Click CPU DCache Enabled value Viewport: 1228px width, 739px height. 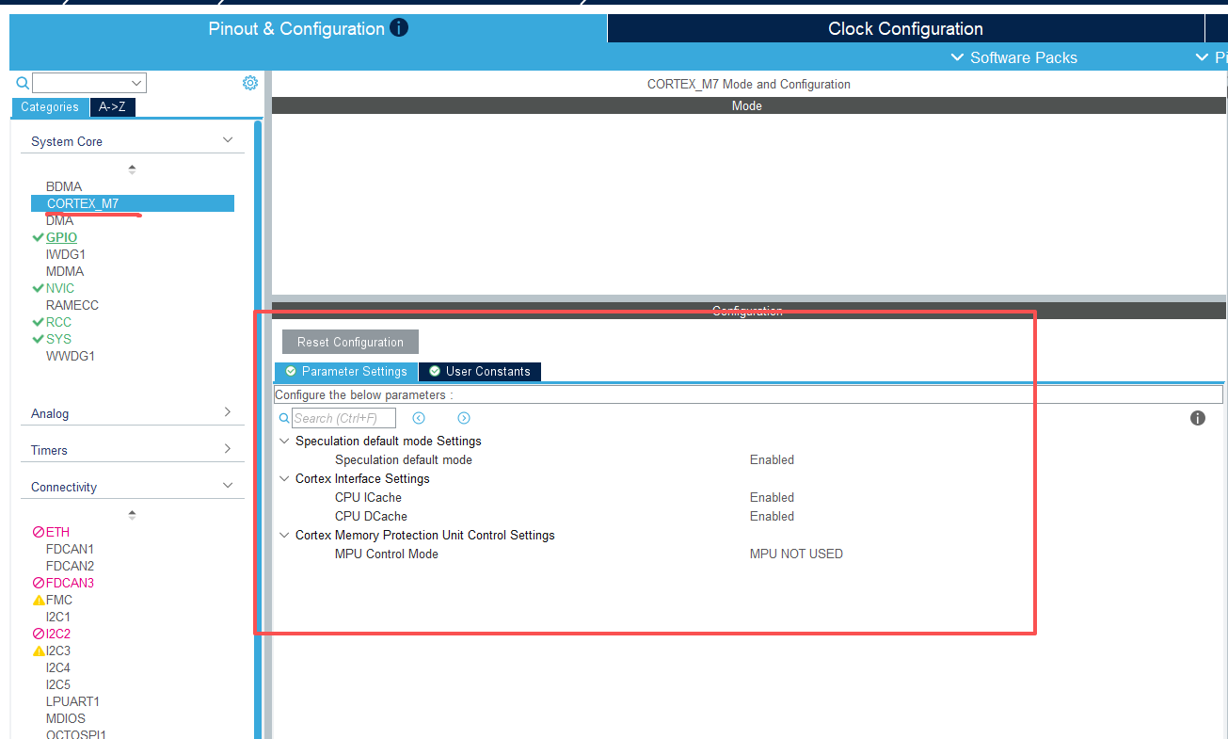pos(772,516)
